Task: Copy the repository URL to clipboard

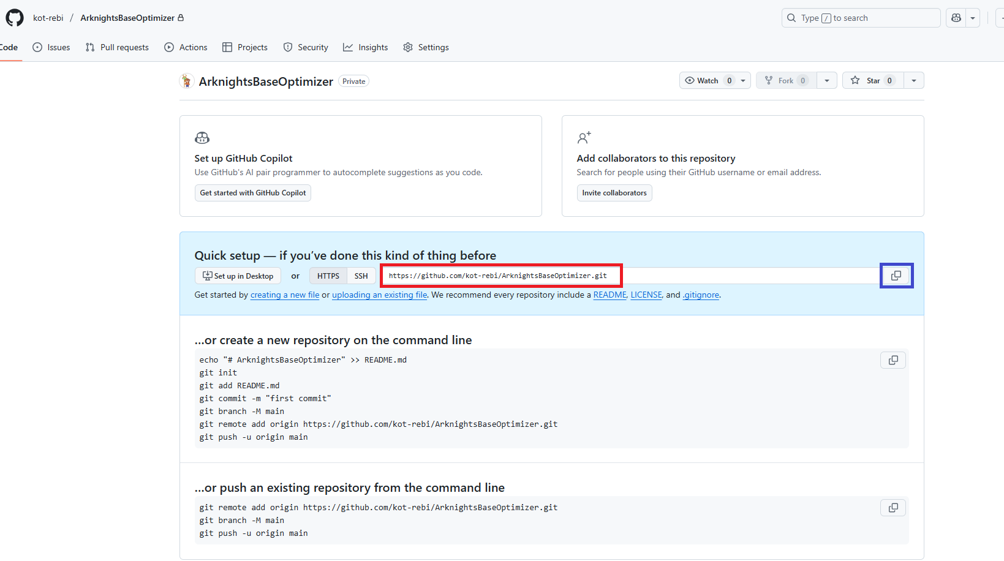Action: click(x=896, y=276)
